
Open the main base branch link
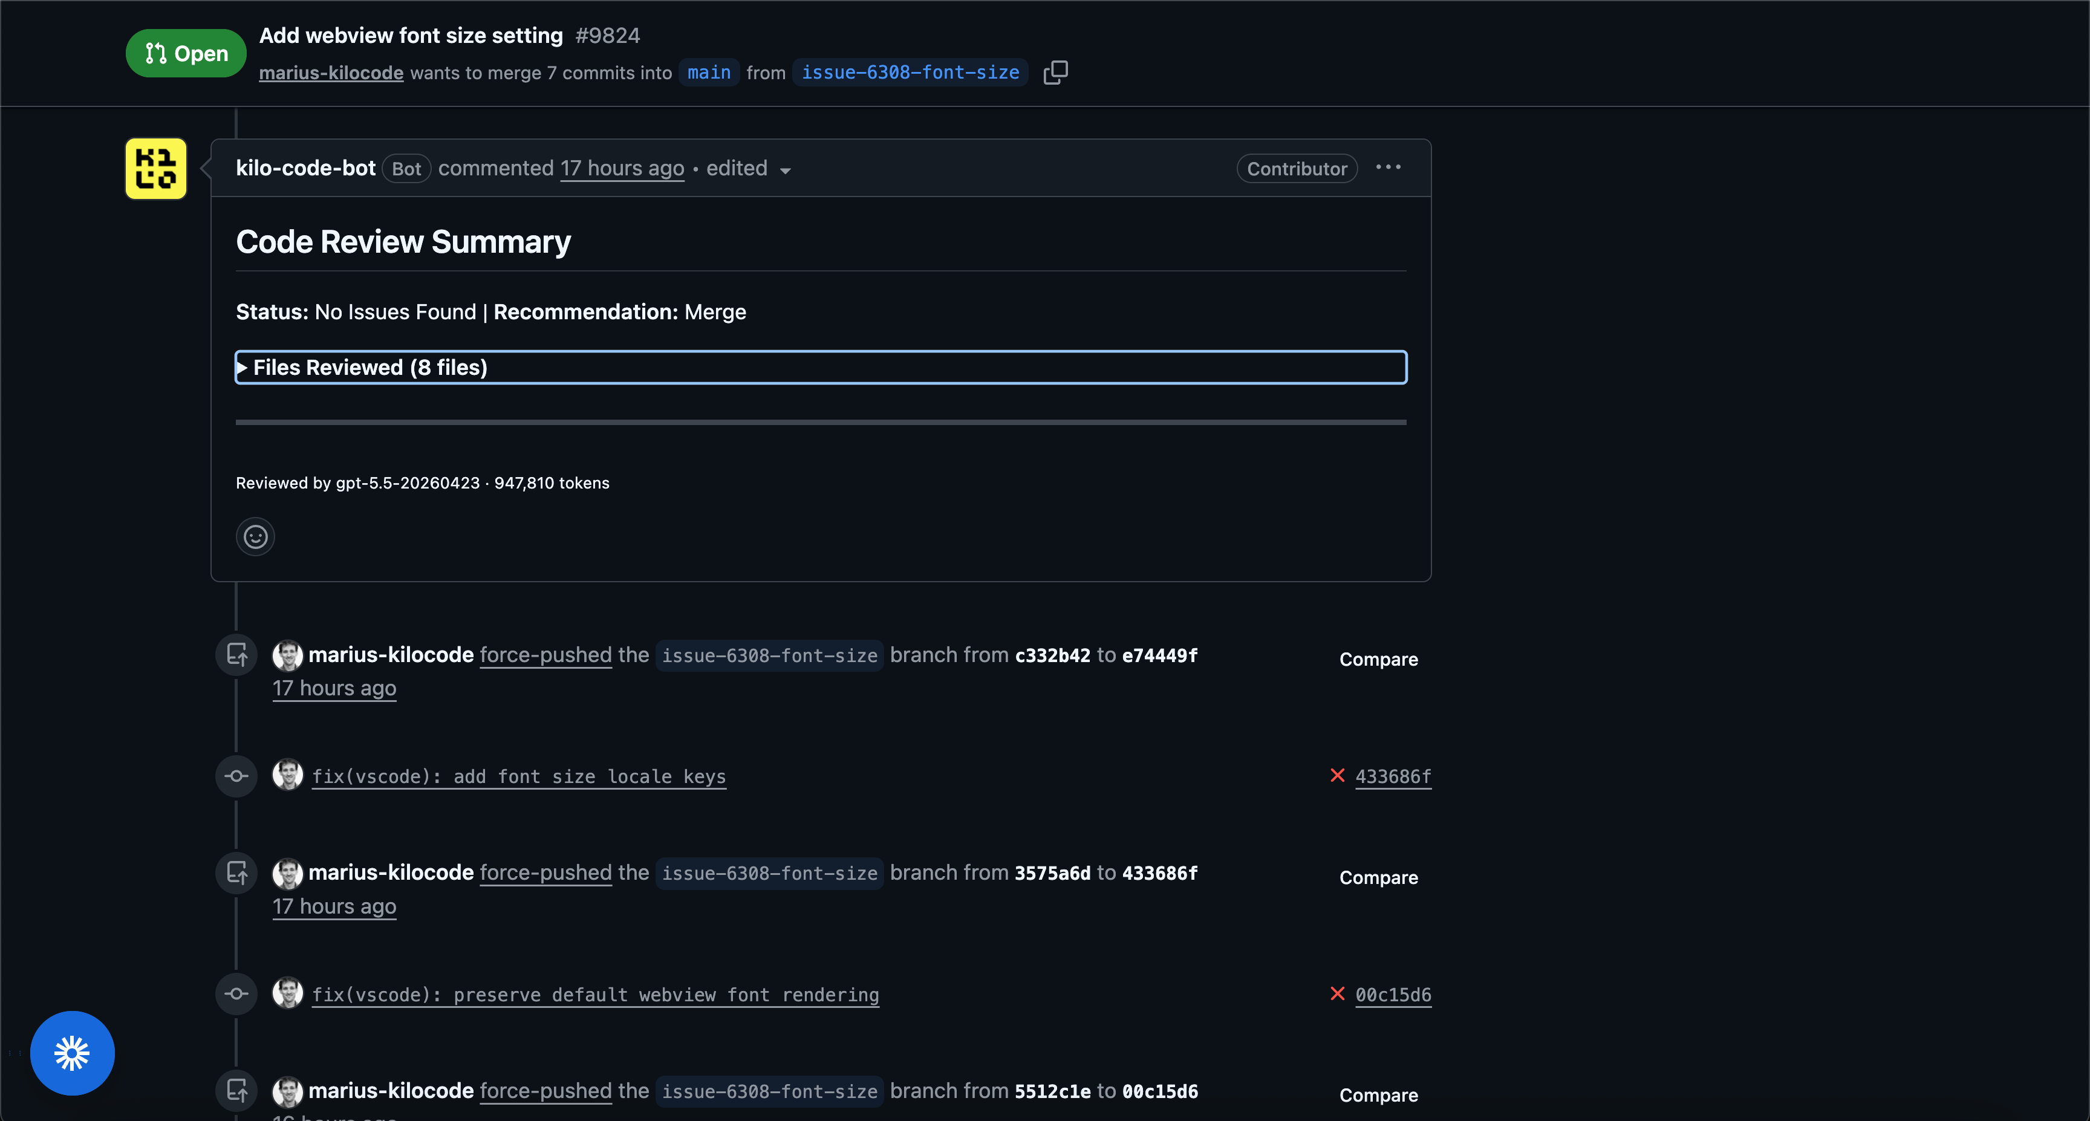(709, 72)
